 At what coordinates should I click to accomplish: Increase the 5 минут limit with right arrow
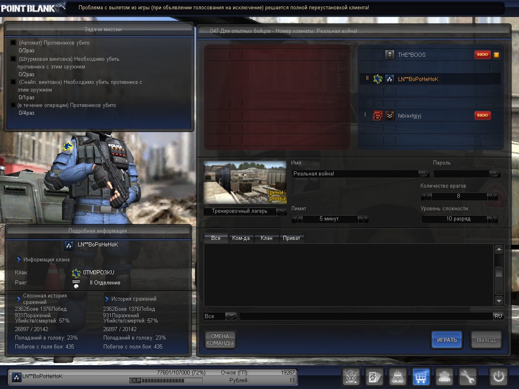(363, 219)
